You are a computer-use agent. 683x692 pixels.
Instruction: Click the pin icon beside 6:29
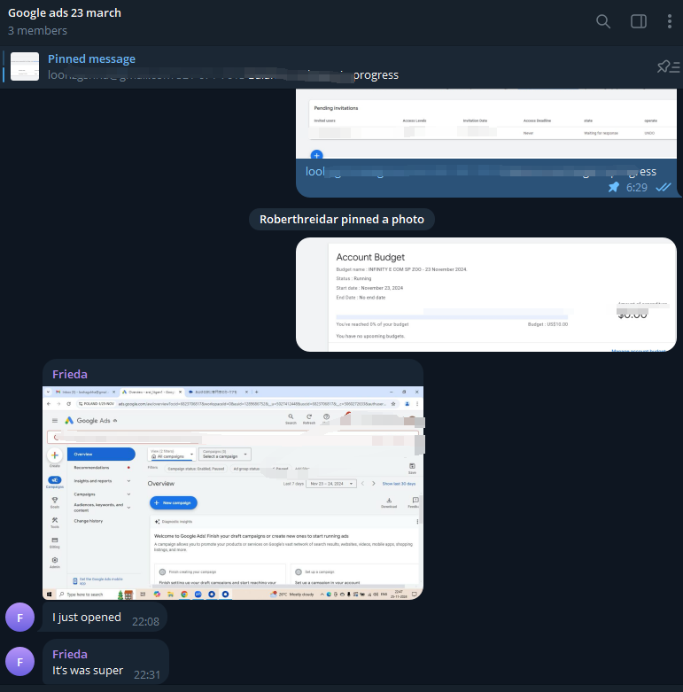tap(613, 187)
